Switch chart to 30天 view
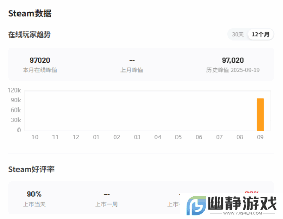This screenshot has width=283, height=219. click(x=238, y=34)
